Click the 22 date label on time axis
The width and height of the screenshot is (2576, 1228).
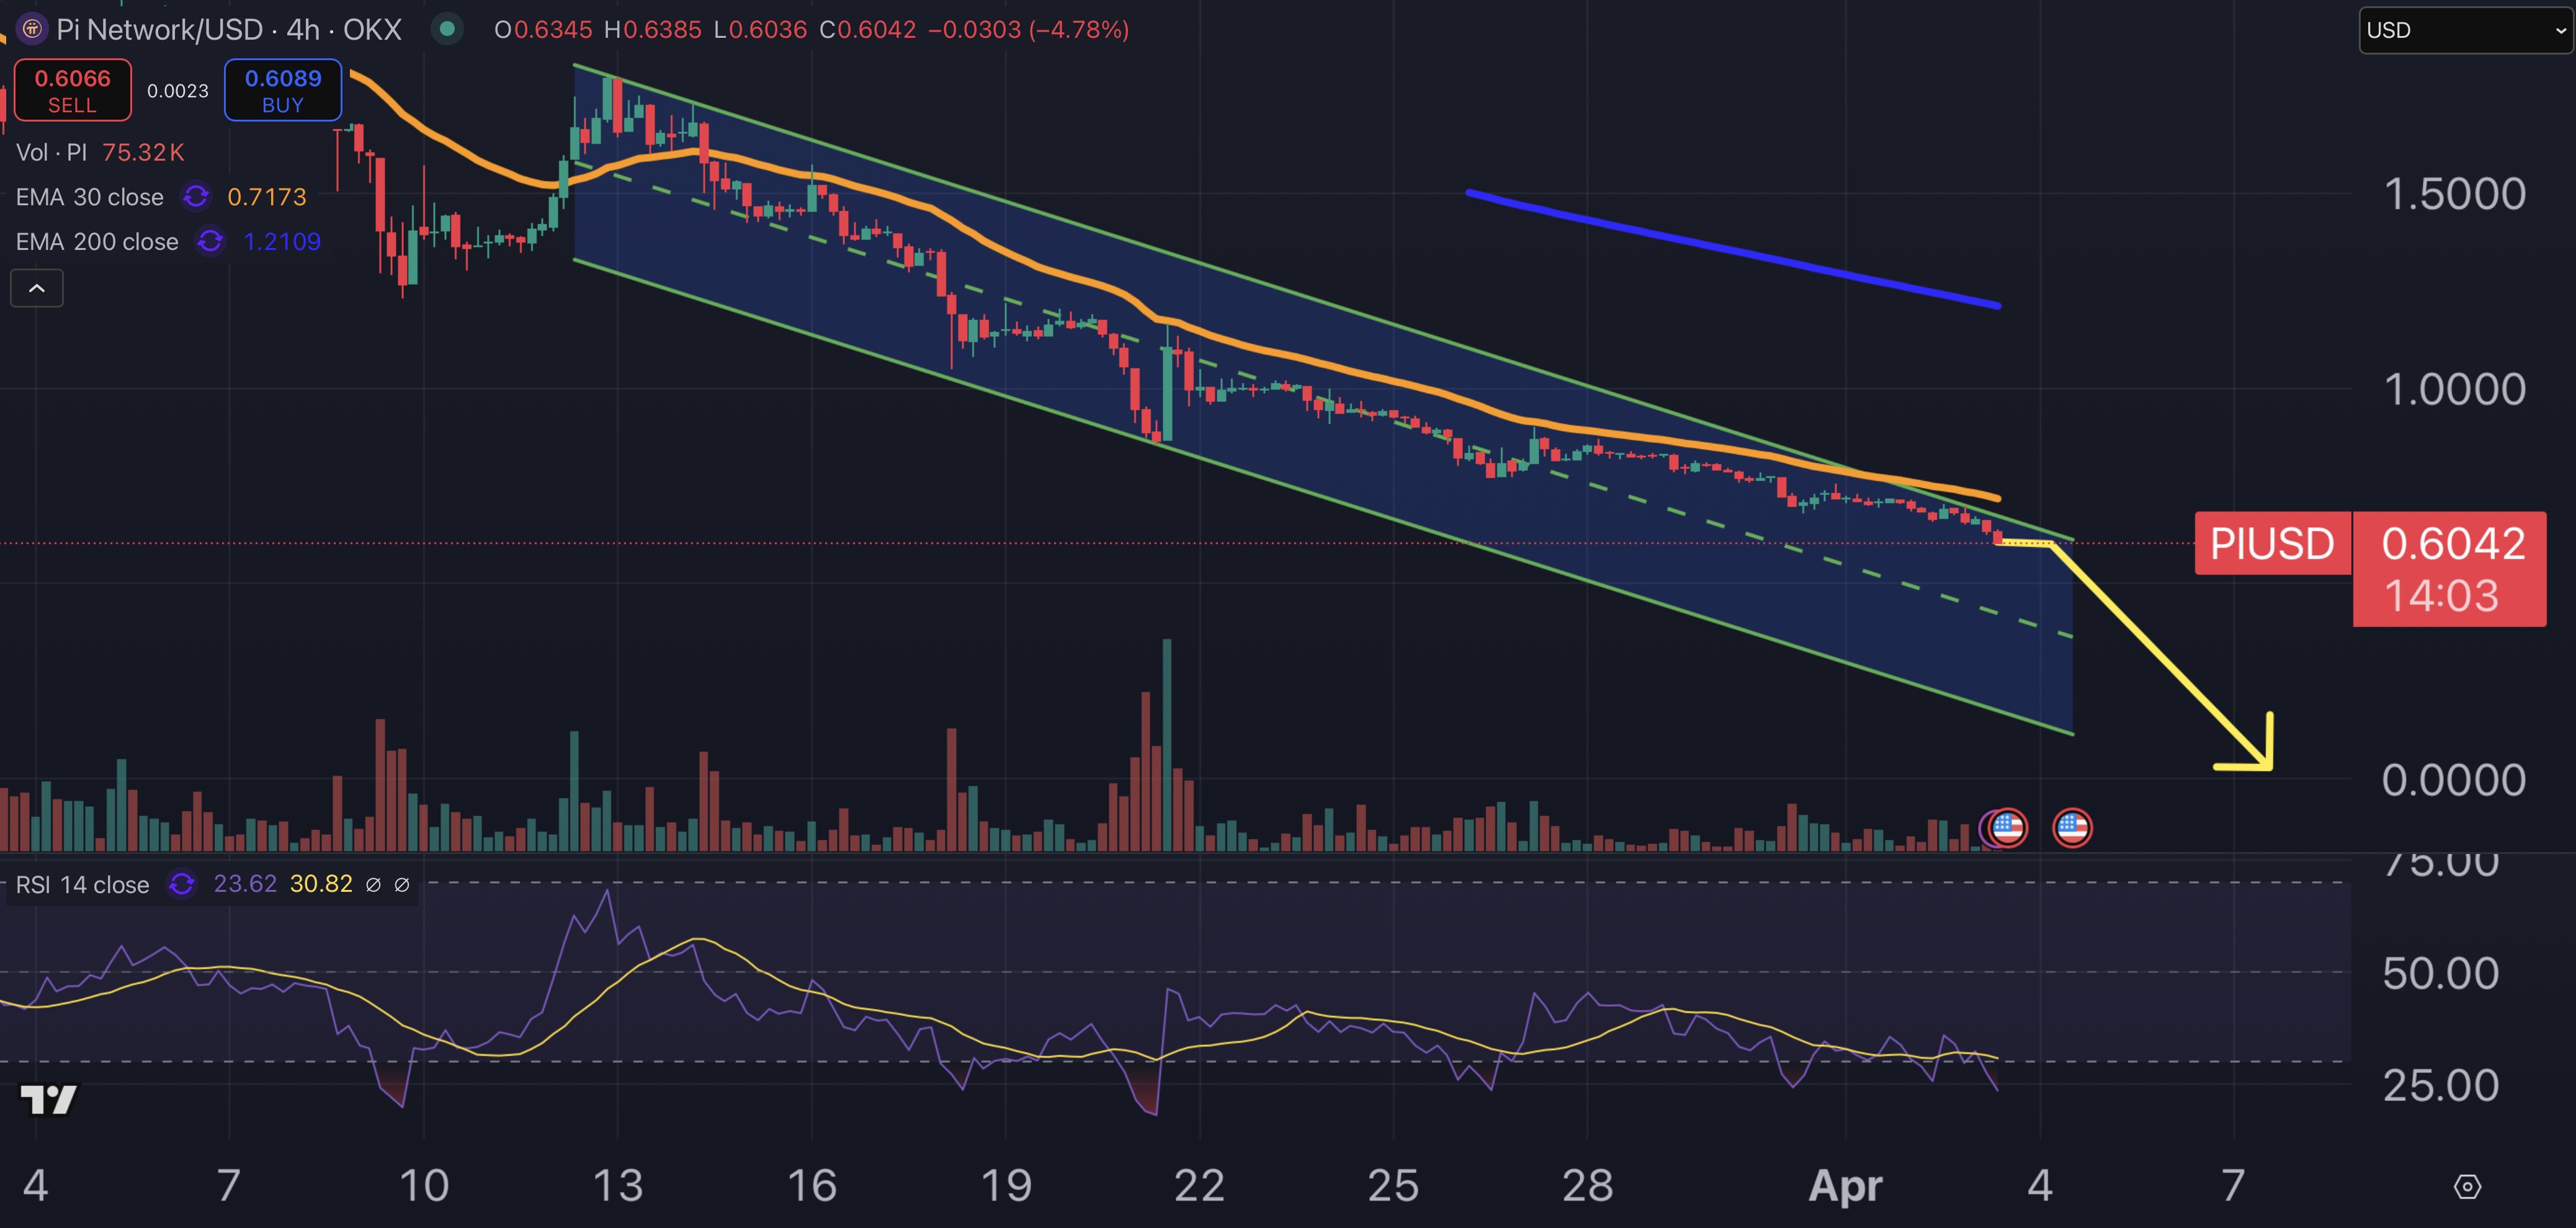1199,1186
